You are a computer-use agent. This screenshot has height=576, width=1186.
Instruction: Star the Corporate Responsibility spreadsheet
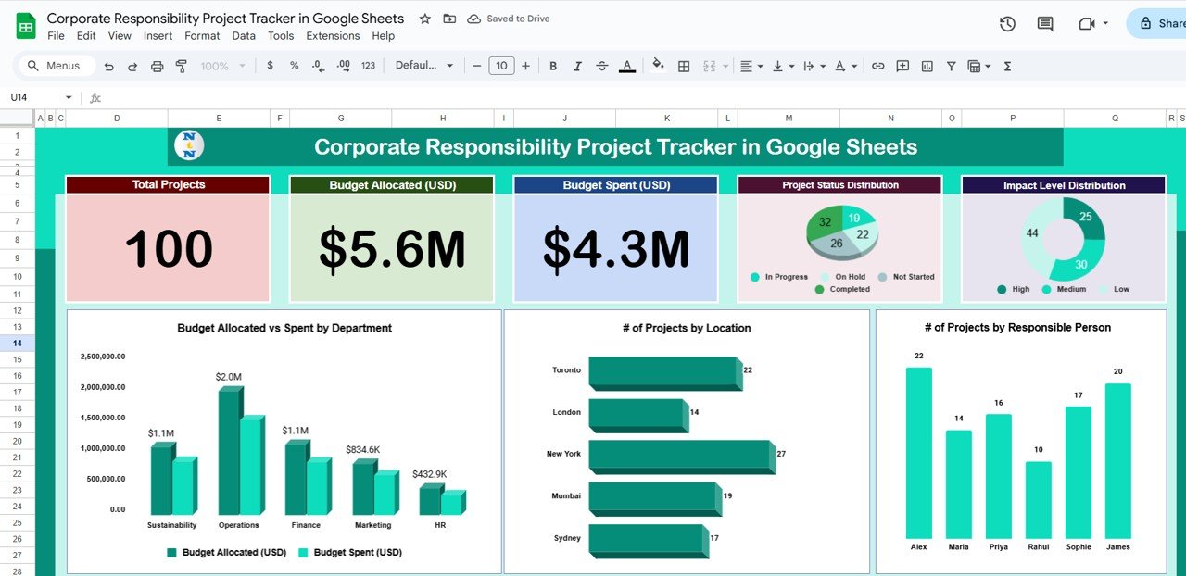pyautogui.click(x=423, y=18)
